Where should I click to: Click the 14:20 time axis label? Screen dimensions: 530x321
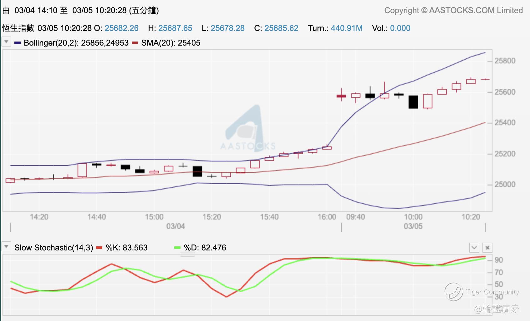click(x=39, y=217)
